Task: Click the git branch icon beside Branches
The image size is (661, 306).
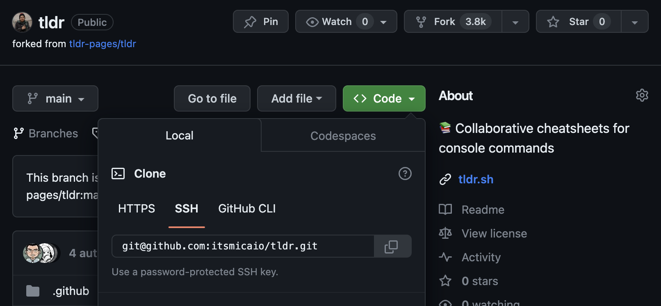Action: (x=18, y=133)
